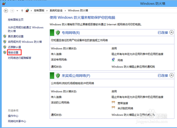Click the bench icon beside 未识别的网络
Image resolution: width=177 pixels, height=128 pixels.
tap(113, 107)
